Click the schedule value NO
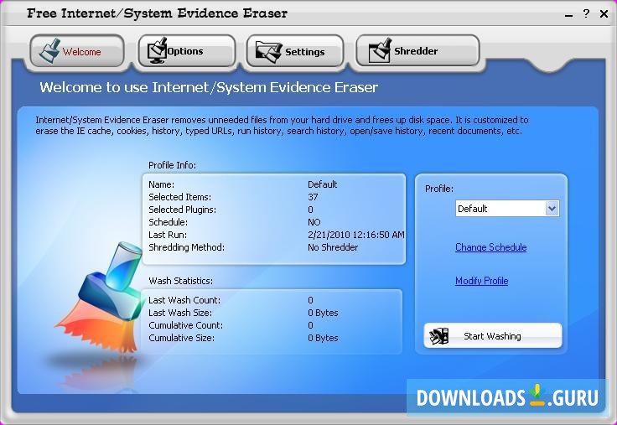617x425 pixels. [314, 222]
